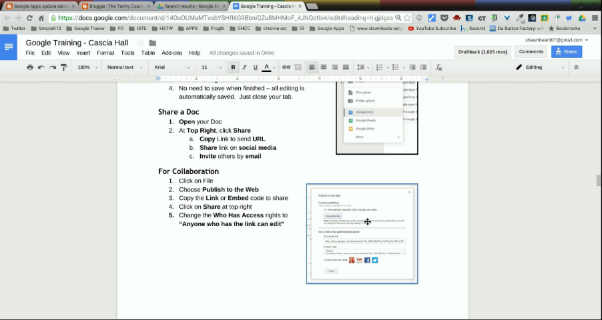Open the Add-ons menu
602x320 pixels.
coord(172,53)
